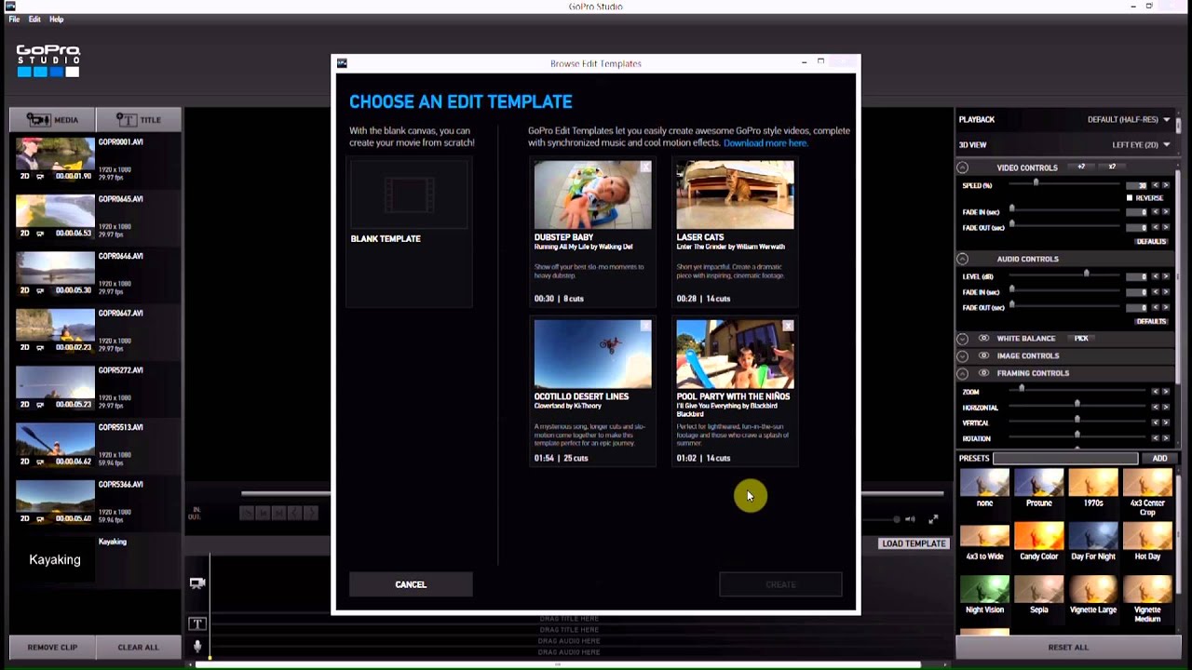Expand the White Balance section
1192x670 pixels.
click(x=963, y=339)
